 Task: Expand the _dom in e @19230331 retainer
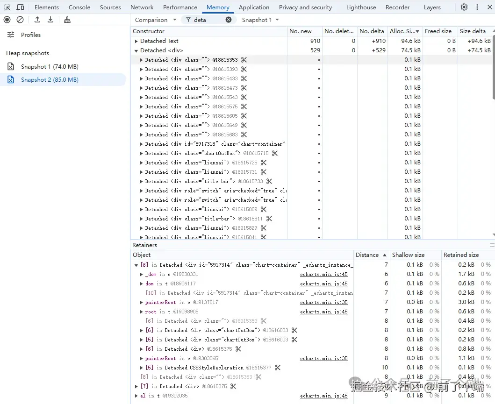point(142,274)
